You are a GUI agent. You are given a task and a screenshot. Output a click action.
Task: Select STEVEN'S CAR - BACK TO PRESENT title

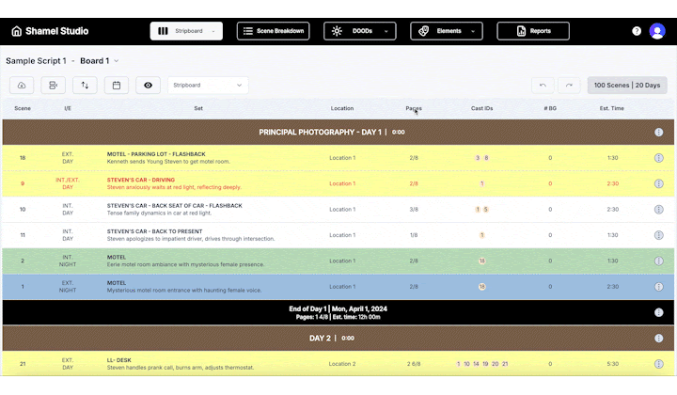point(154,231)
